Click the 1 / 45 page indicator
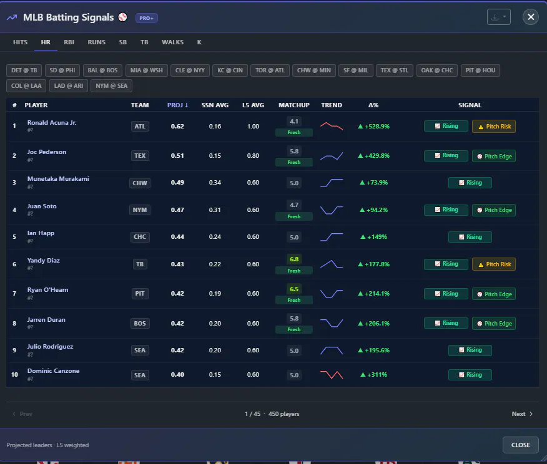Screen dimensions: 547x464 pyautogui.click(x=252, y=414)
